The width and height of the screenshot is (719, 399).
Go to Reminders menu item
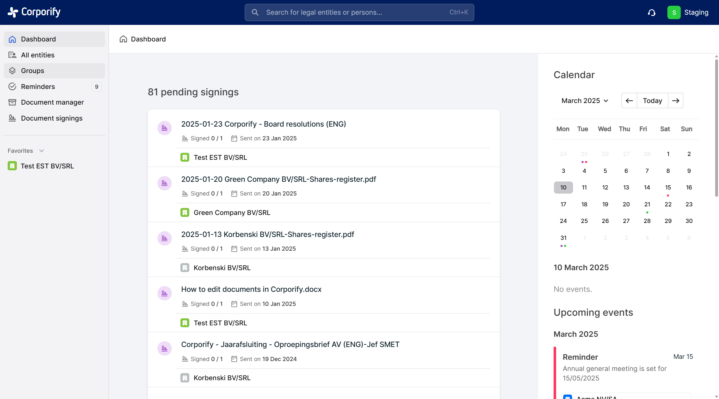point(38,86)
